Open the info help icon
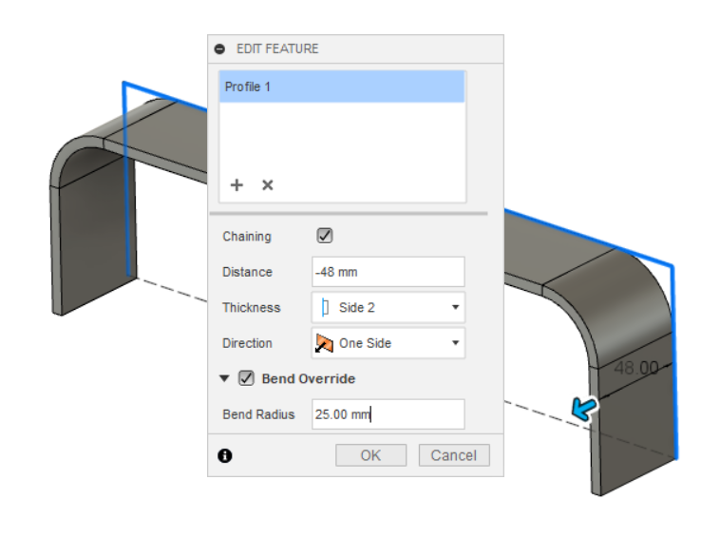 click(224, 455)
